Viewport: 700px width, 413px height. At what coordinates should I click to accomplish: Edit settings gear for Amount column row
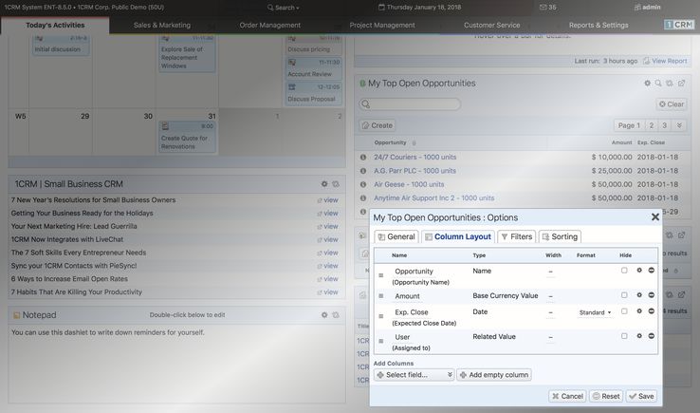[639, 295]
